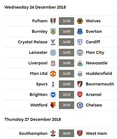Click the 20:45 Southampton kickoff time

click(x=66, y=133)
